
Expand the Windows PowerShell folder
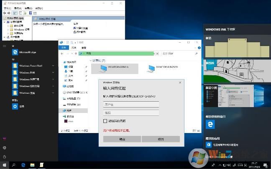[53, 66]
